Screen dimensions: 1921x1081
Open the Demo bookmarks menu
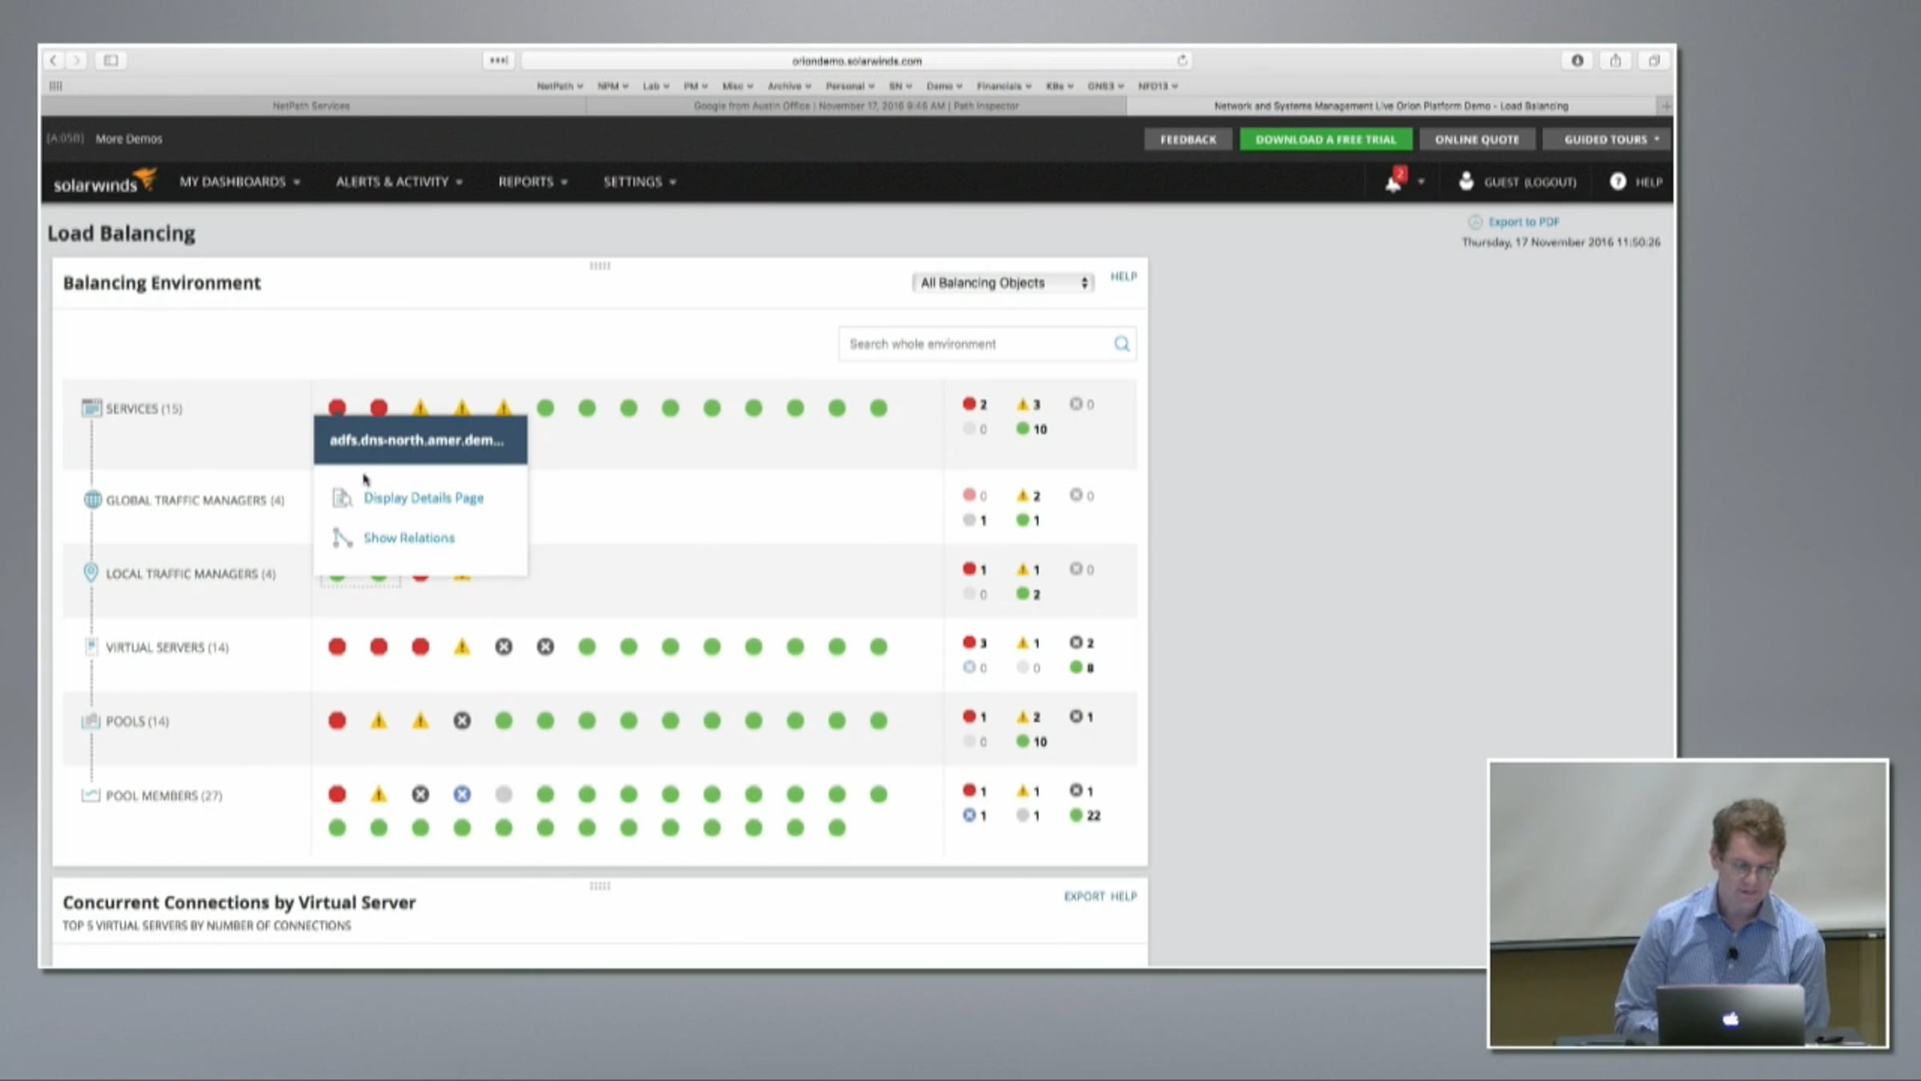944,86
